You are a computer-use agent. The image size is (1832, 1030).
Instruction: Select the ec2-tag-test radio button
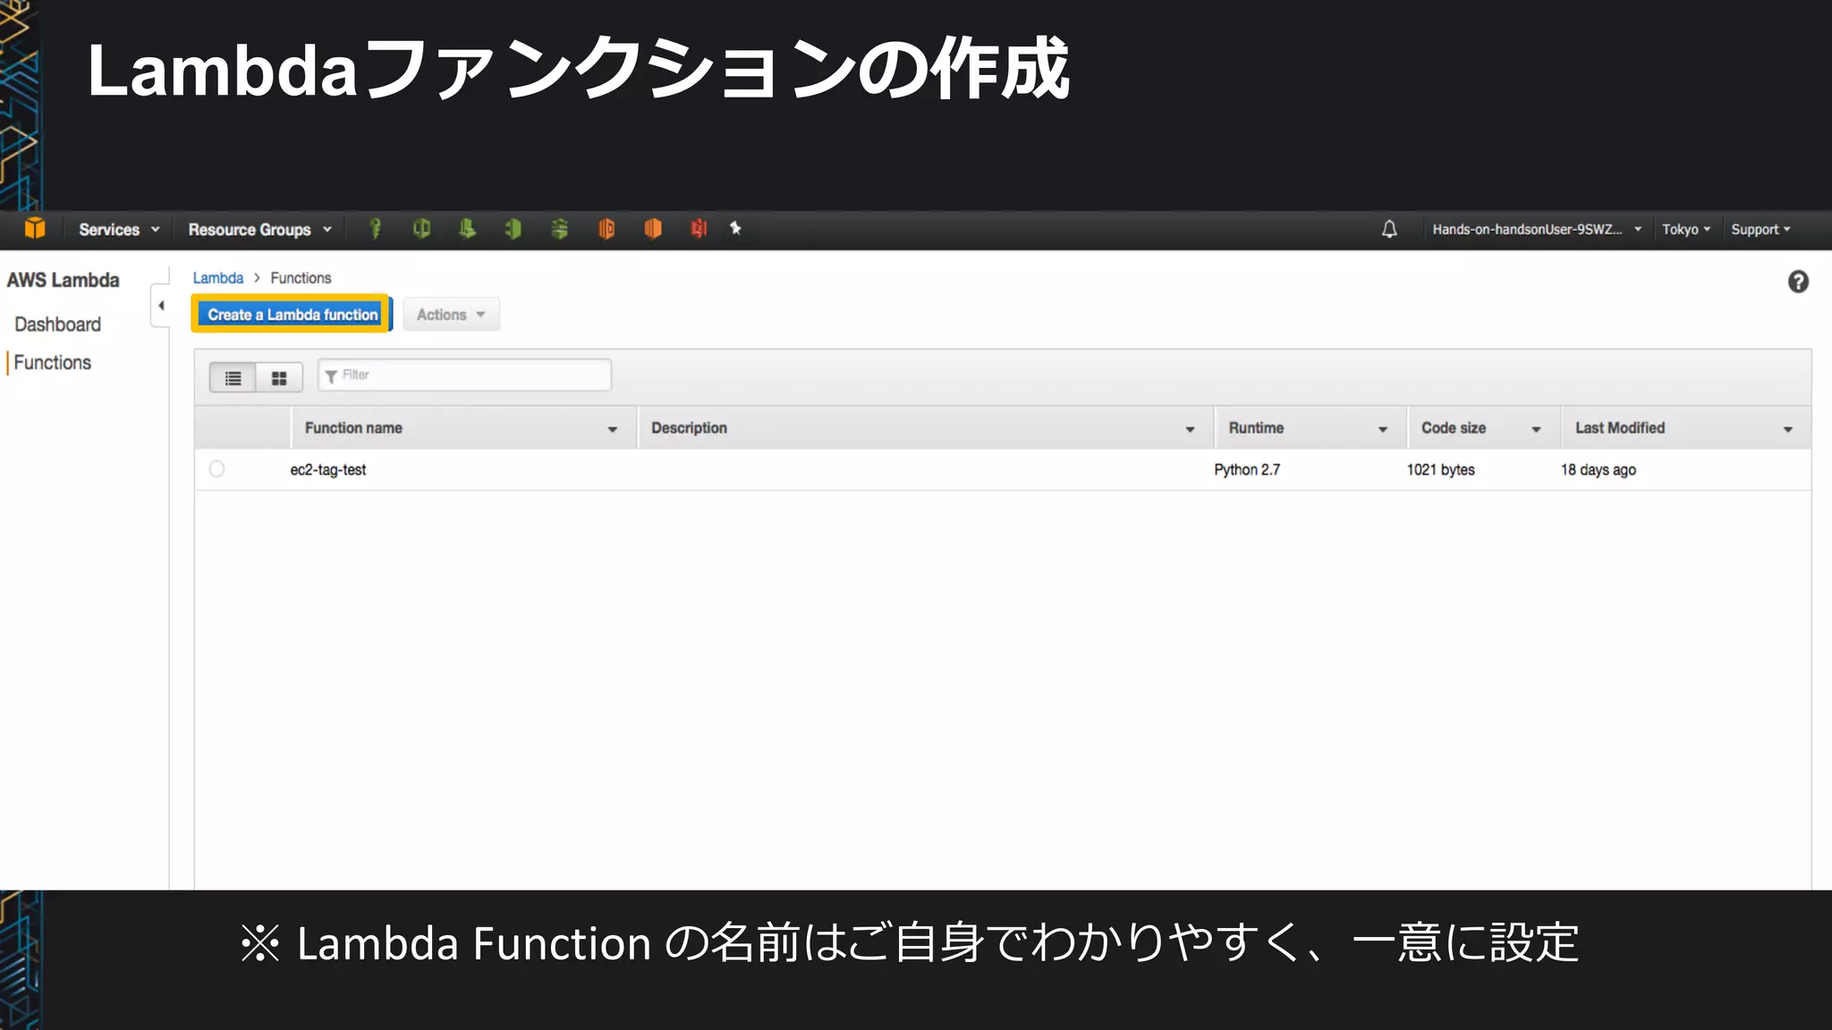click(x=216, y=469)
